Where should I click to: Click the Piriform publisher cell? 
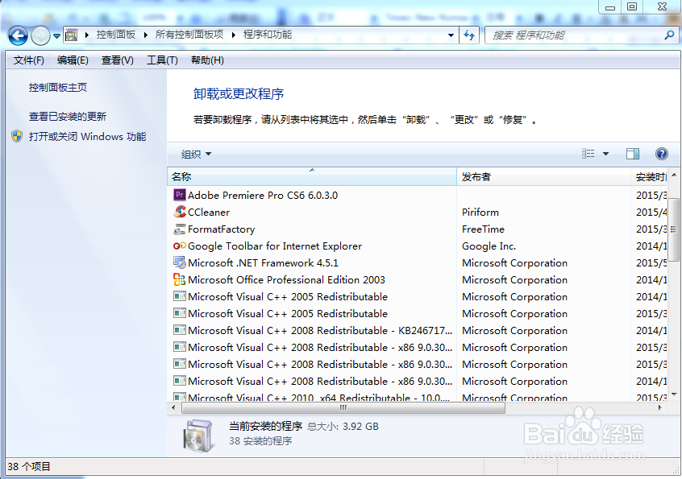click(x=480, y=213)
